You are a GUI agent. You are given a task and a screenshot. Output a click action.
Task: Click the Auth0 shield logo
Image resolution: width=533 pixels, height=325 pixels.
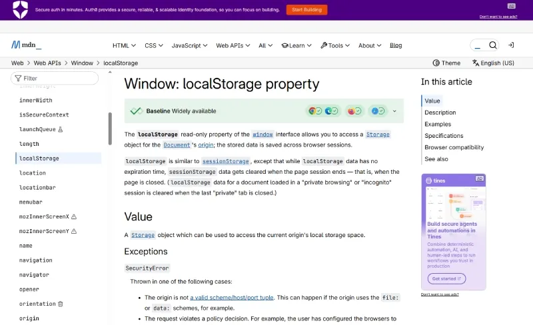click(x=20, y=9)
